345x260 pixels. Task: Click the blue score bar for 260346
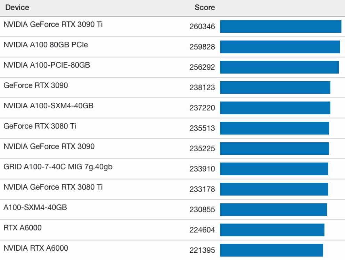pyautogui.click(x=280, y=26)
